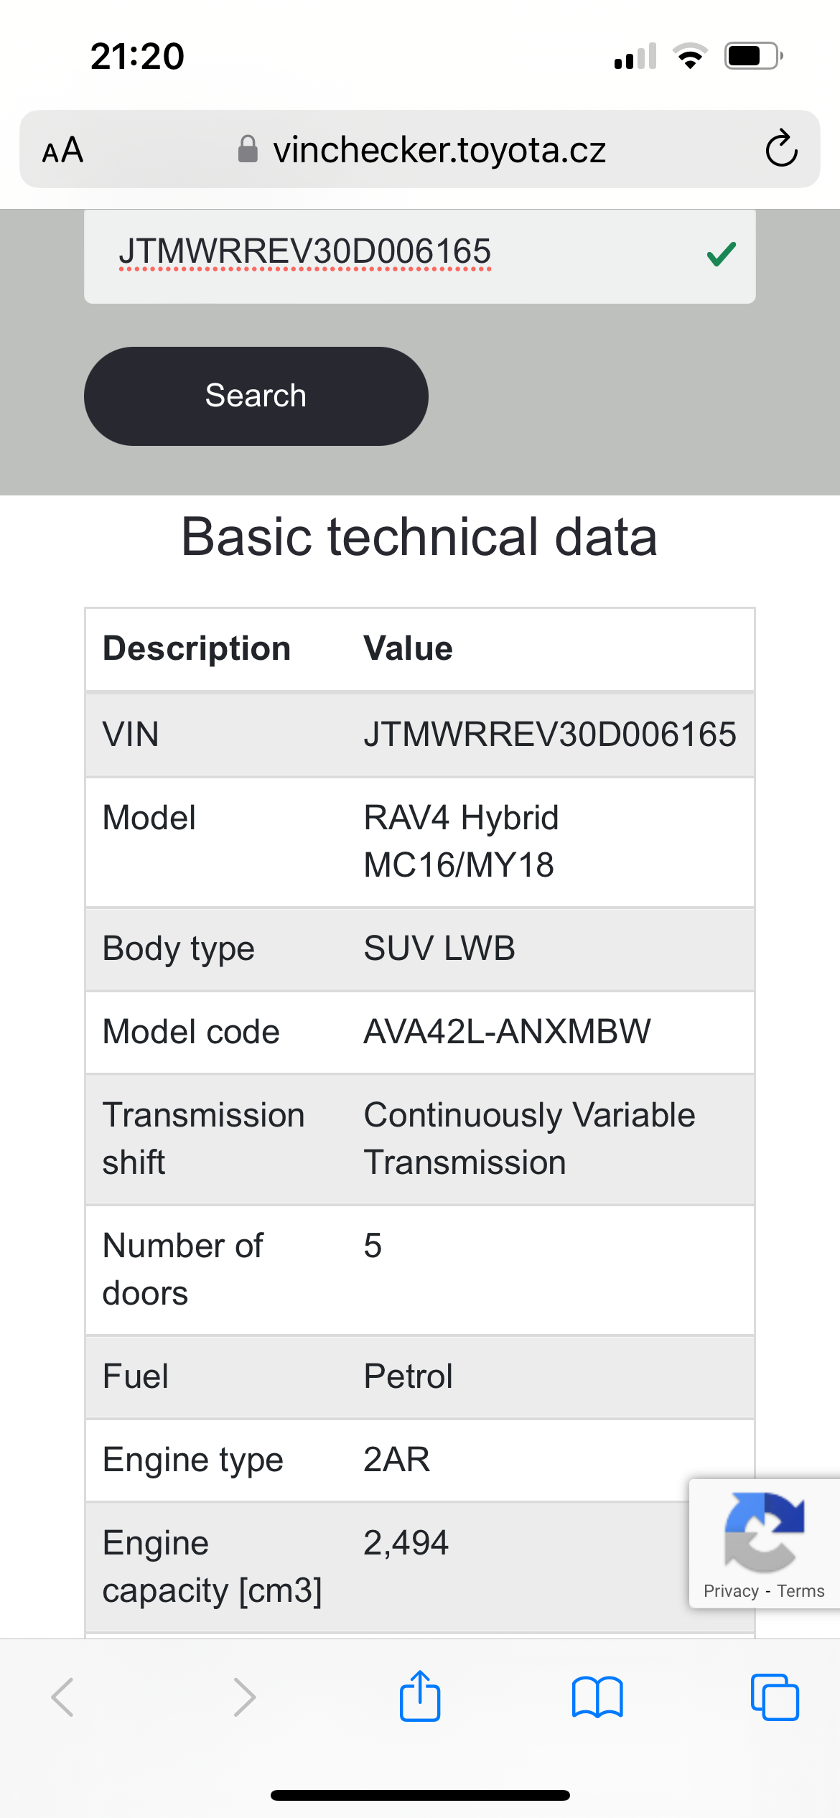This screenshot has height=1818, width=840.
Task: Open the reCAPTCHA Privacy link
Action: (731, 1591)
